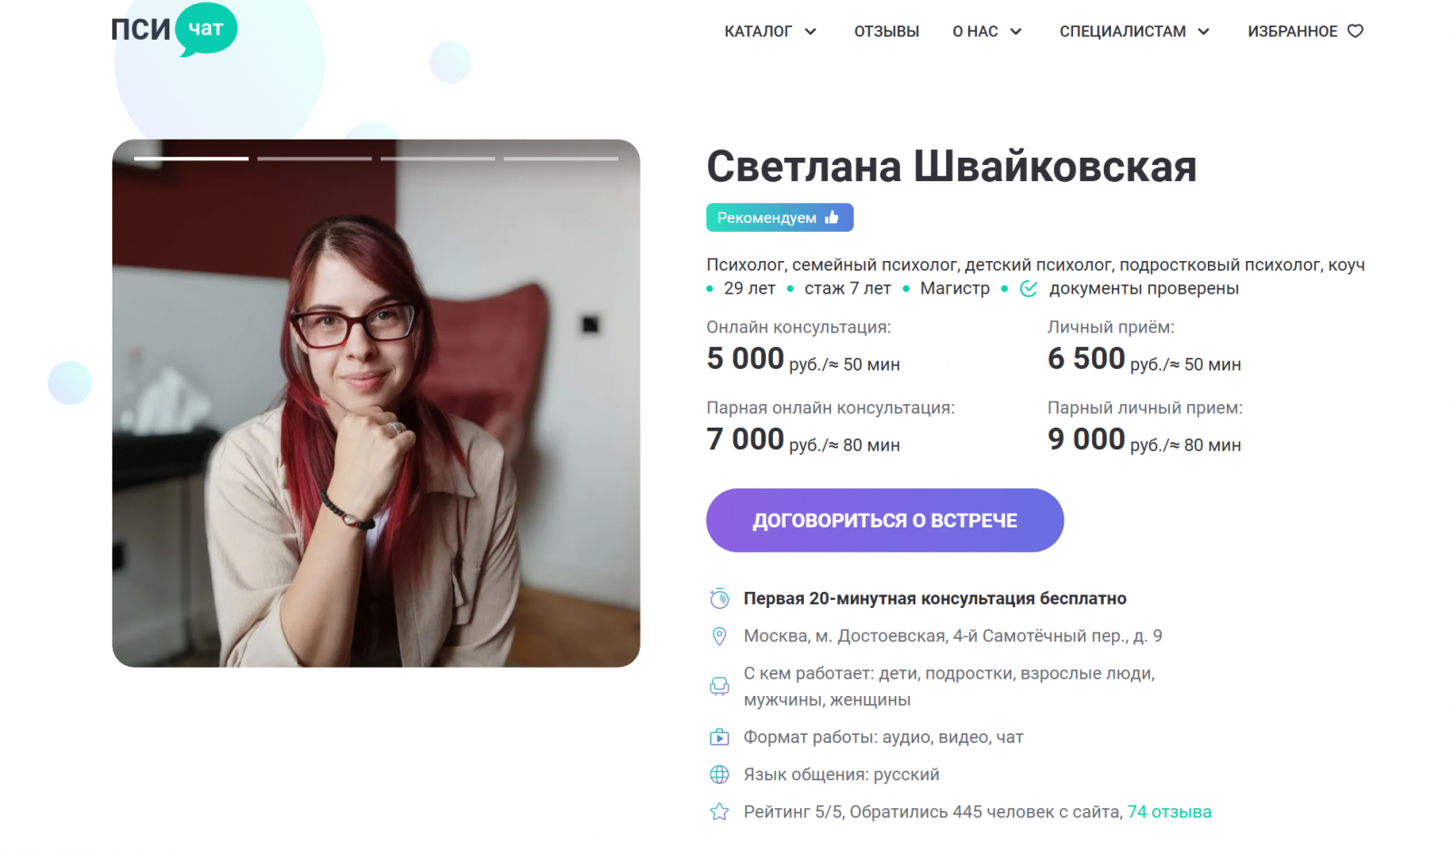
Task: Click the star icon beside Рейтинг
Action: coord(720,812)
